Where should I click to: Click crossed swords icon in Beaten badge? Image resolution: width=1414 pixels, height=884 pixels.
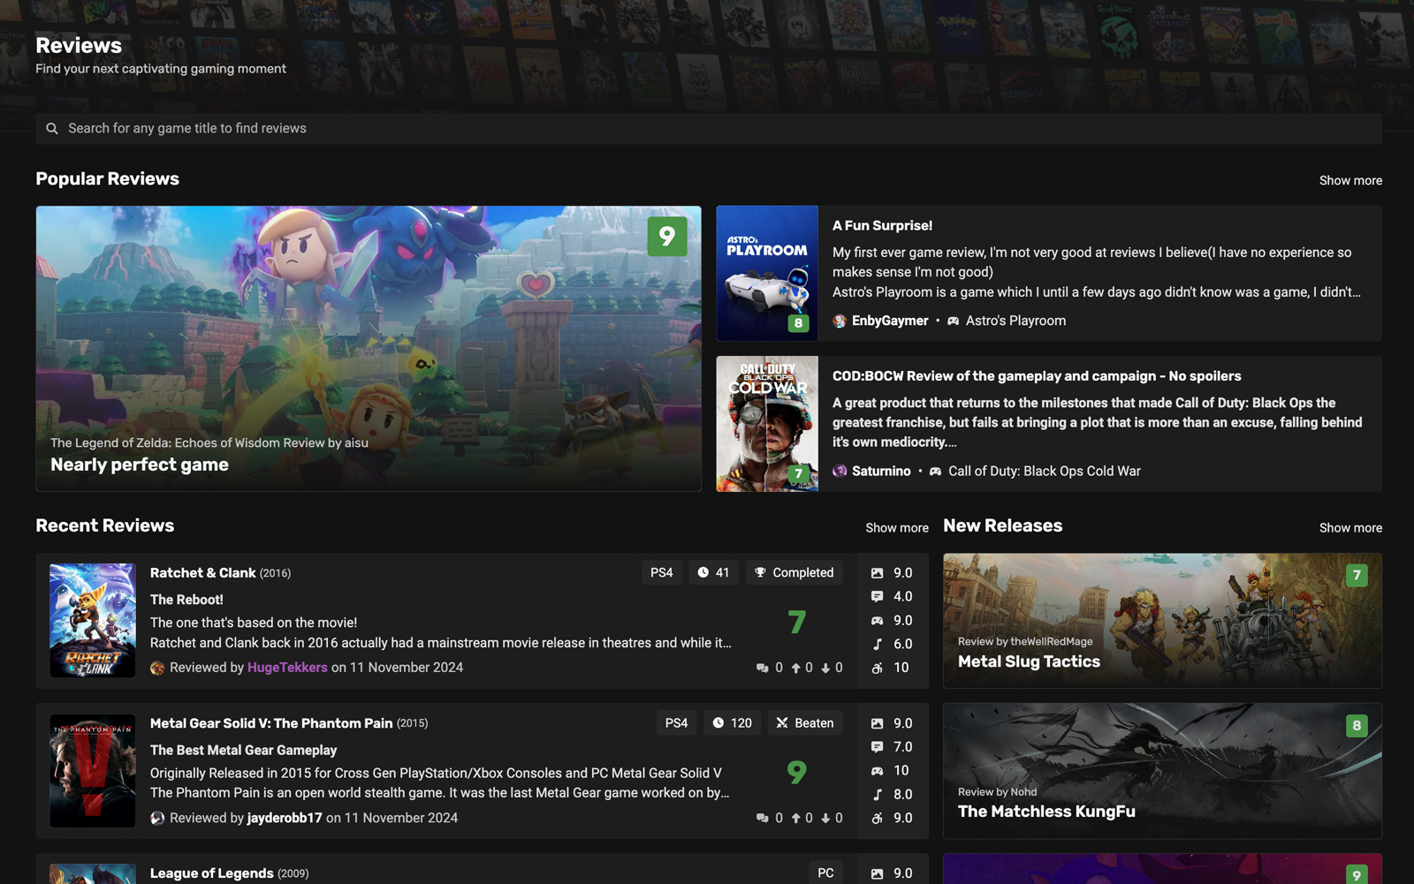pyautogui.click(x=782, y=723)
